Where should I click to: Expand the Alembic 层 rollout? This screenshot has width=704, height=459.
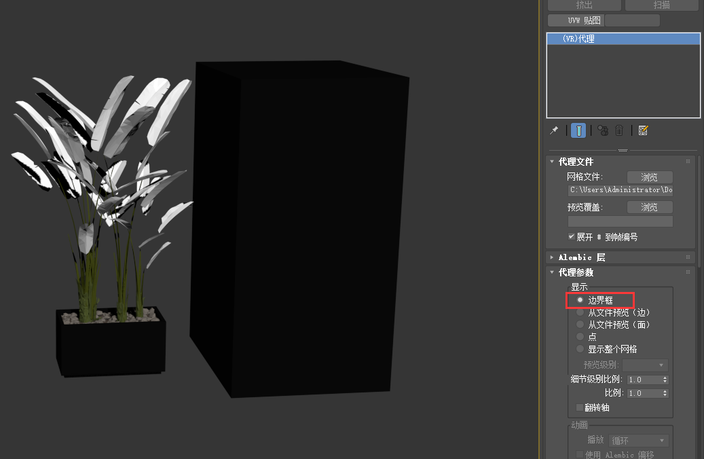point(552,257)
